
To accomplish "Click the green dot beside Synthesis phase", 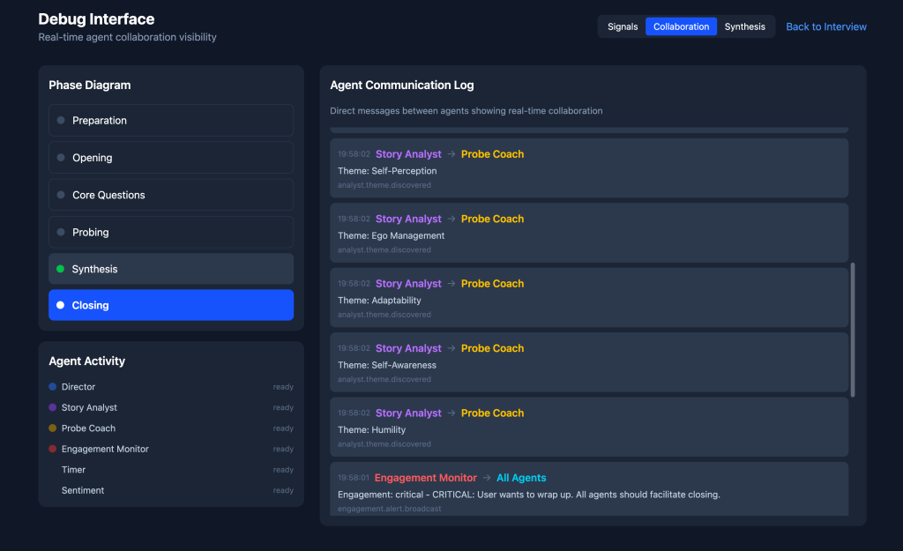I will [60, 269].
